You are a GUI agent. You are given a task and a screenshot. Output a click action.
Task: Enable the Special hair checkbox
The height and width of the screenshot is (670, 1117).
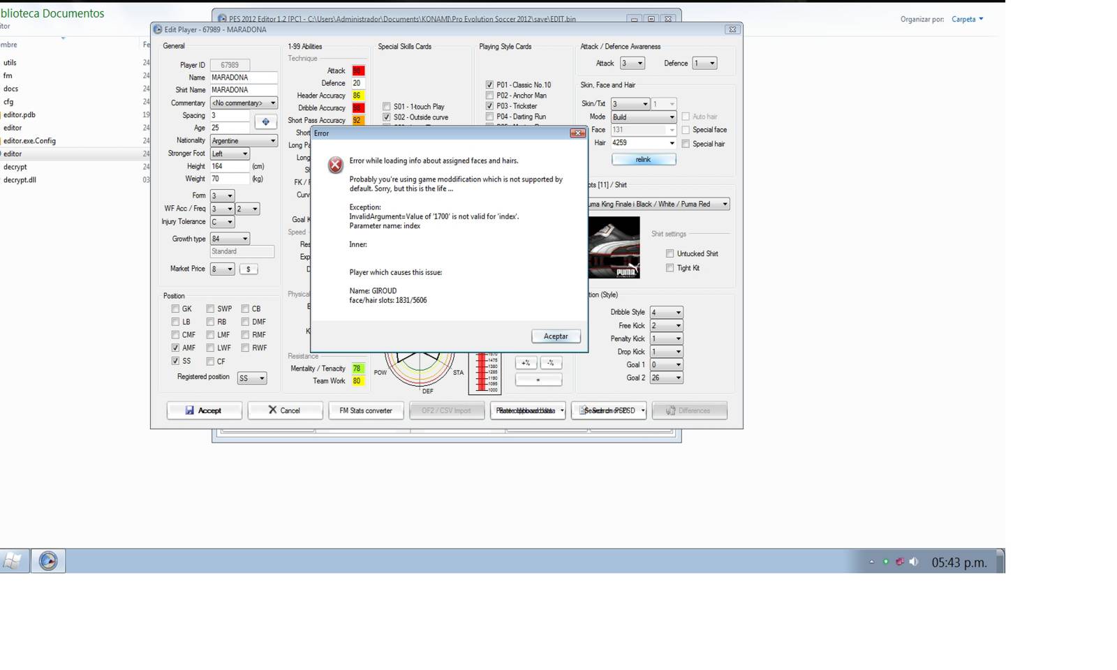click(686, 144)
